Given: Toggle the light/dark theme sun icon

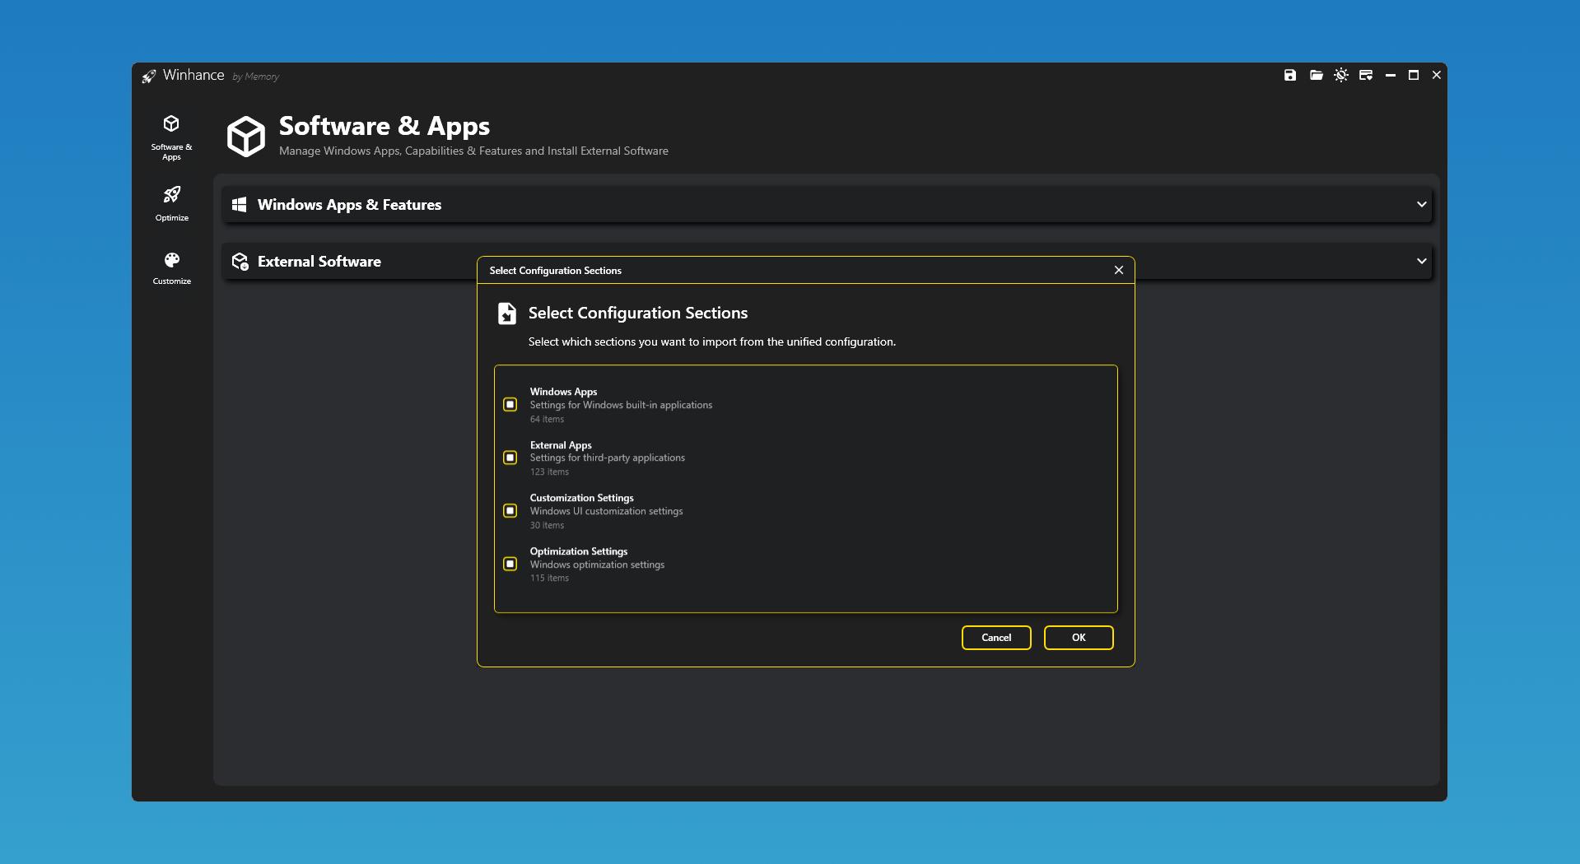Looking at the screenshot, I should coord(1341,75).
